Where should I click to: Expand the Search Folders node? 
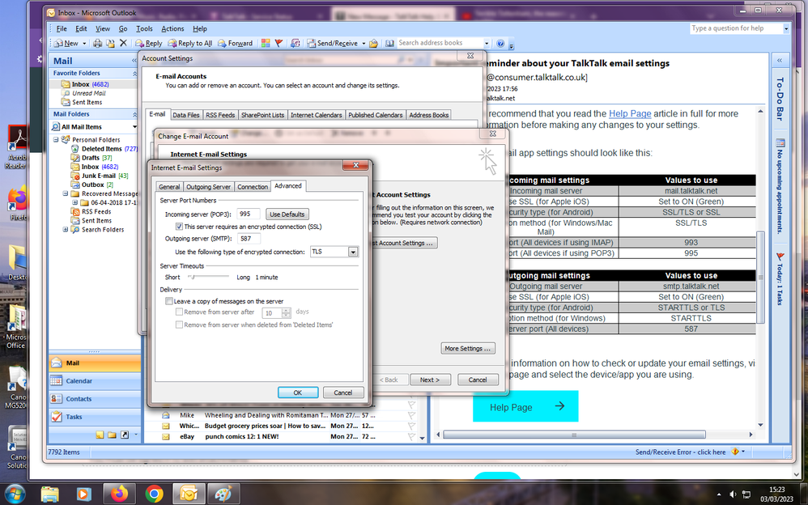66,229
